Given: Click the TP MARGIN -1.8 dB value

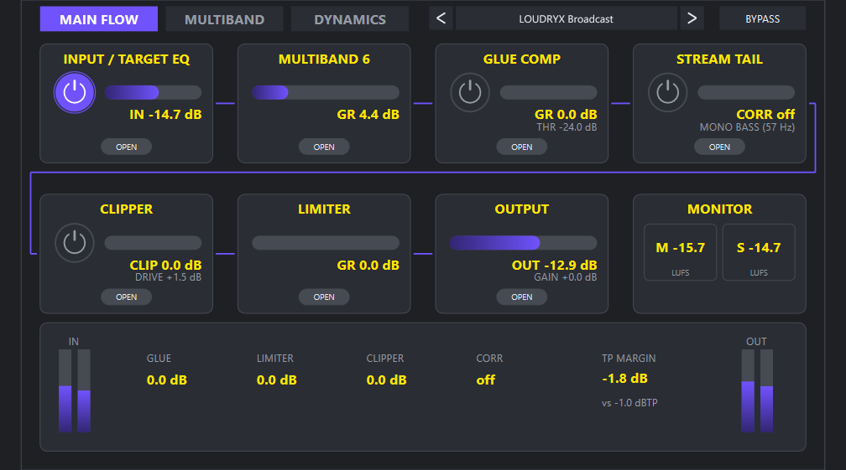Looking at the screenshot, I should (x=624, y=379).
